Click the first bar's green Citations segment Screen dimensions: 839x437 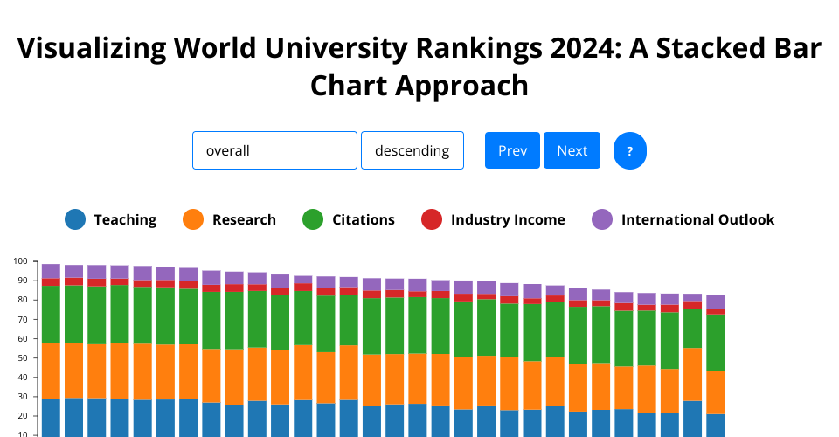(51, 315)
